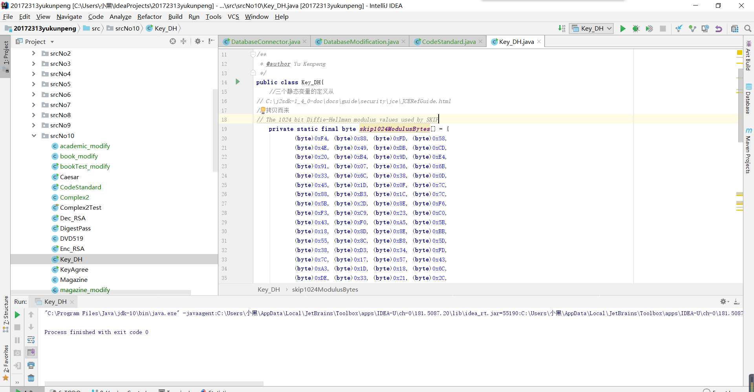Toggle Soft-Wrap in the Run console
Viewport: 754px width, 392px height.
coord(31,340)
